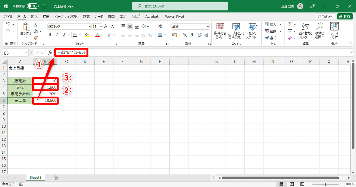Click the Increase Decimal icon
The width and height of the screenshot is (356, 187).
pos(199,35)
